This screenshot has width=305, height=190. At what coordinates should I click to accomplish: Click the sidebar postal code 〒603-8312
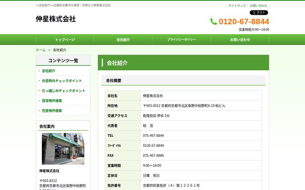click(48, 180)
